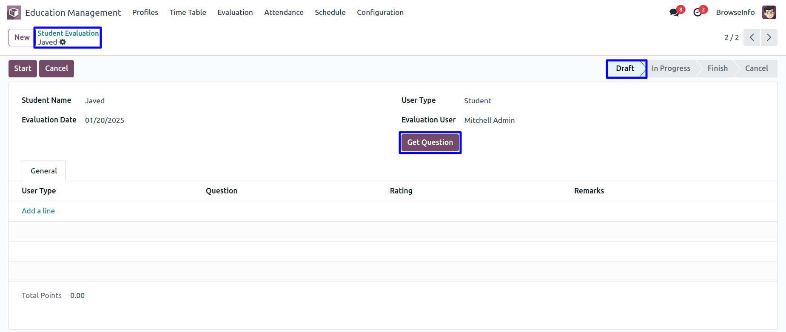The width and height of the screenshot is (786, 332).
Task: Click the gear icon next to Javed
Action: [63, 42]
